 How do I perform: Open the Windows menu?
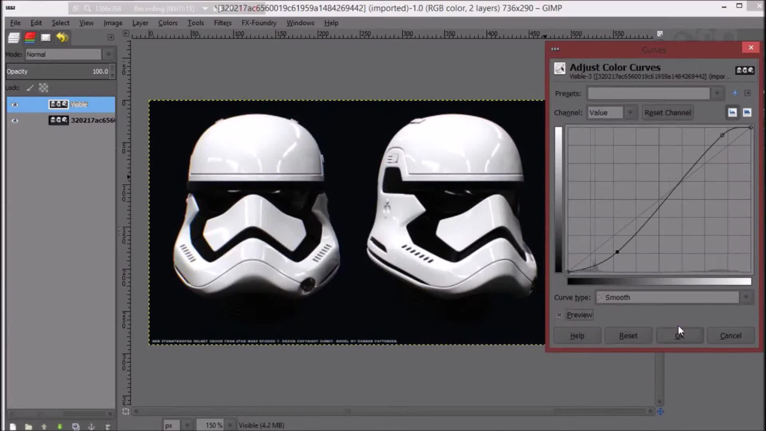click(x=300, y=23)
